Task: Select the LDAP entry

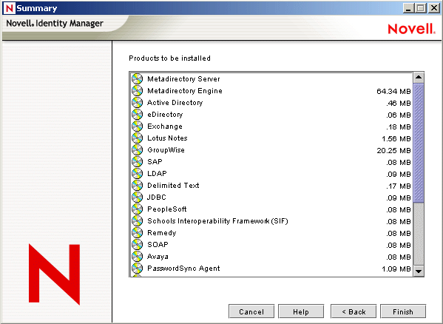Action: pos(271,174)
